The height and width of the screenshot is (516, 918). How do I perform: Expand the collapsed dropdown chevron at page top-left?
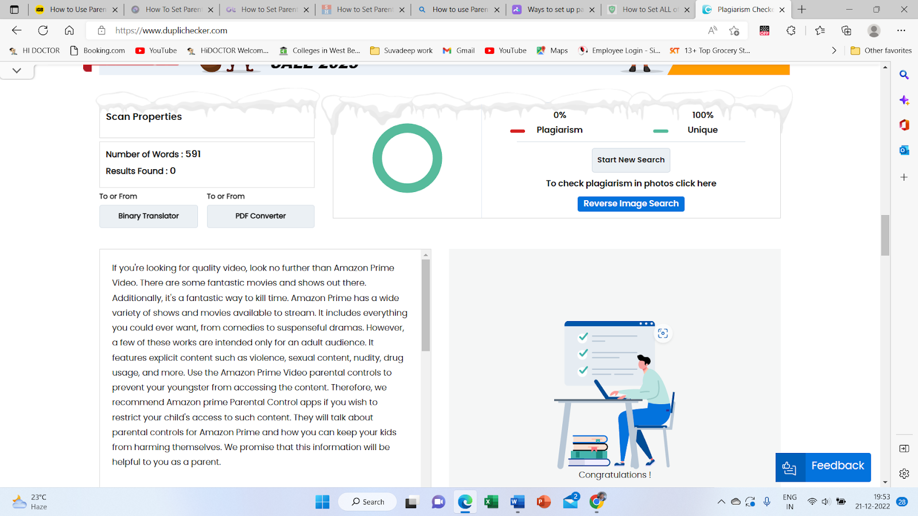point(17,71)
